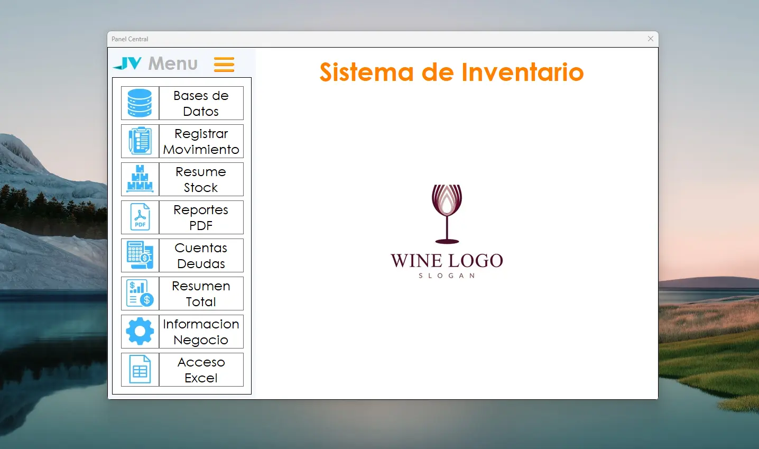This screenshot has width=759, height=449.
Task: Click the blue gear settings icon
Action: [140, 332]
